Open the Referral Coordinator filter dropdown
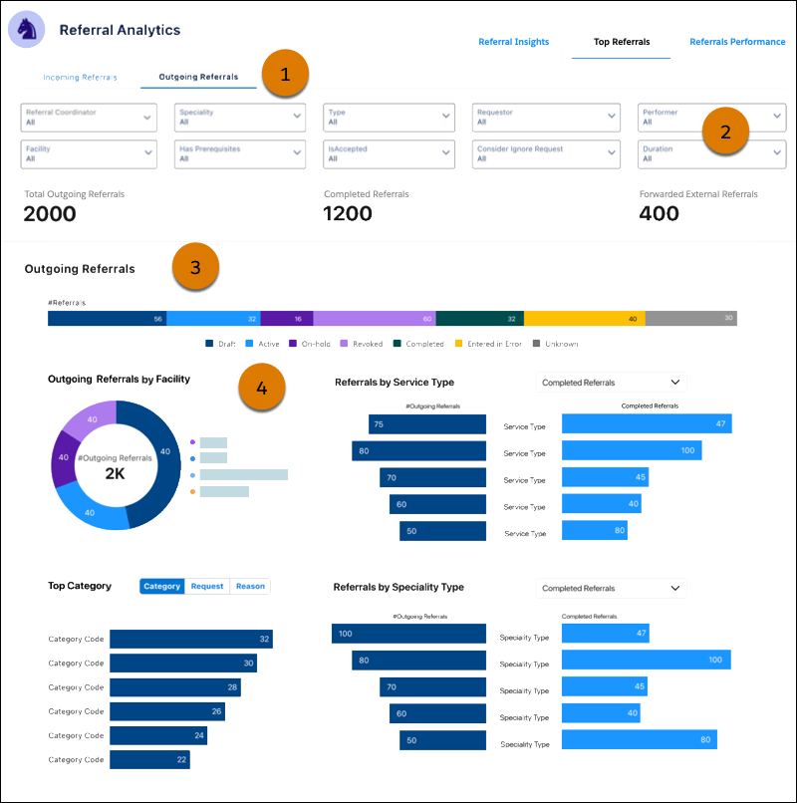This screenshot has height=803, width=797. tap(89, 118)
